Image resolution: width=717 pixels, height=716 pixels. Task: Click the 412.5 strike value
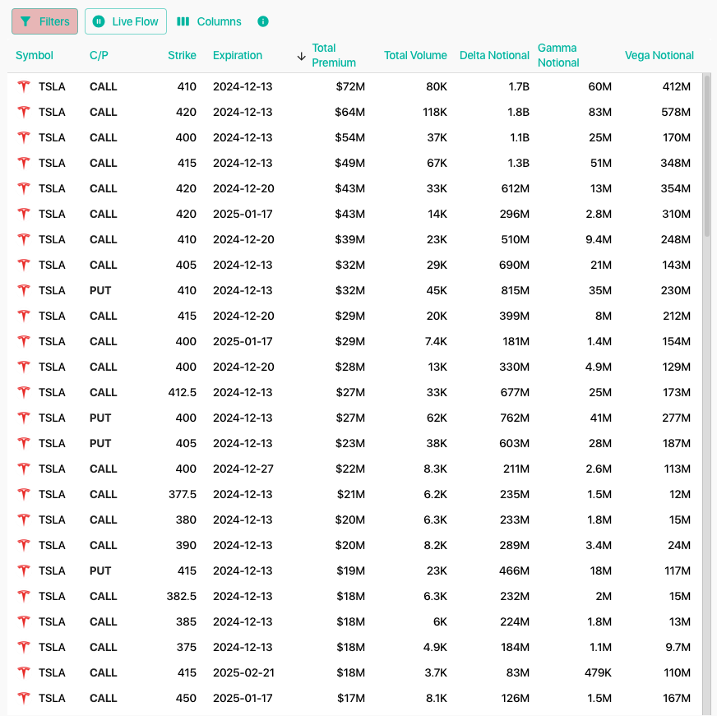coord(182,392)
